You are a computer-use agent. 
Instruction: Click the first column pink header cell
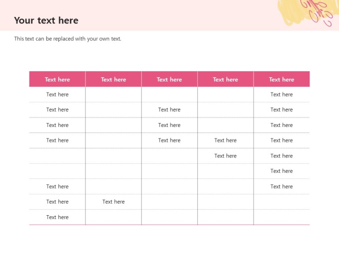point(57,79)
